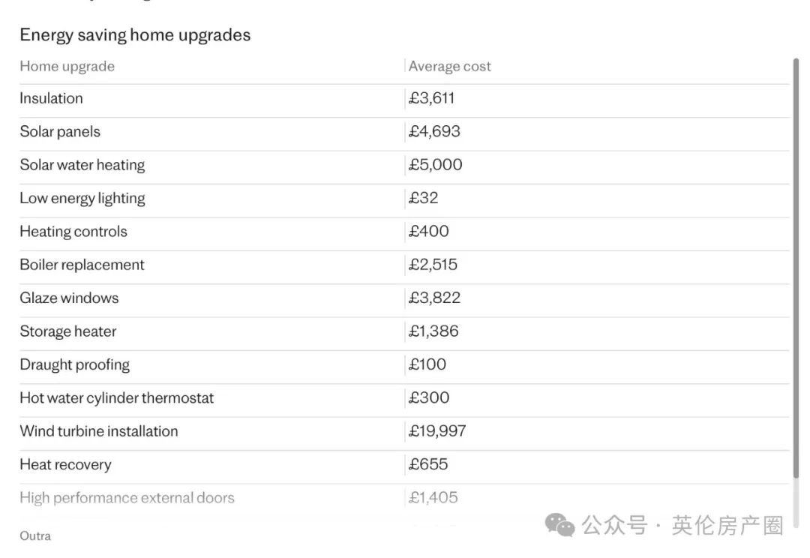
Task: Click the Solar water heating row
Action: pos(404,165)
